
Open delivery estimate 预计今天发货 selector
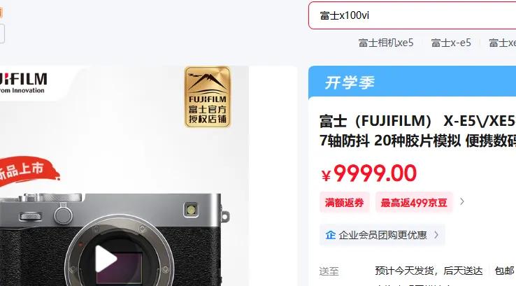(x=429, y=271)
